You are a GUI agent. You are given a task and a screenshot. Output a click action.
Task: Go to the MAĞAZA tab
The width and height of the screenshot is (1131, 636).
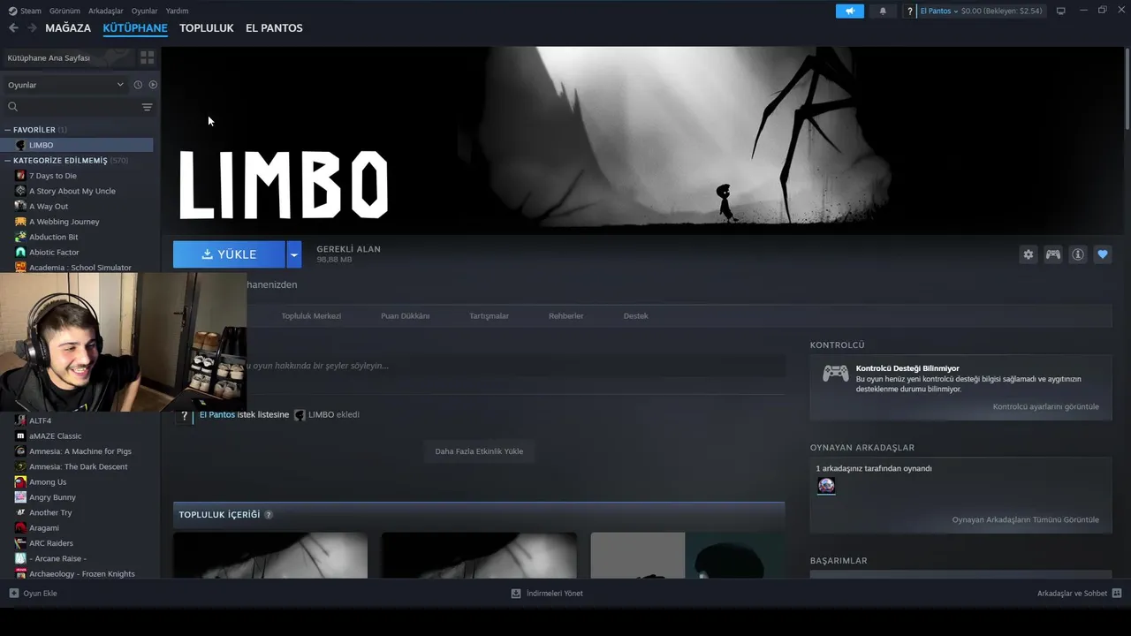[68, 28]
